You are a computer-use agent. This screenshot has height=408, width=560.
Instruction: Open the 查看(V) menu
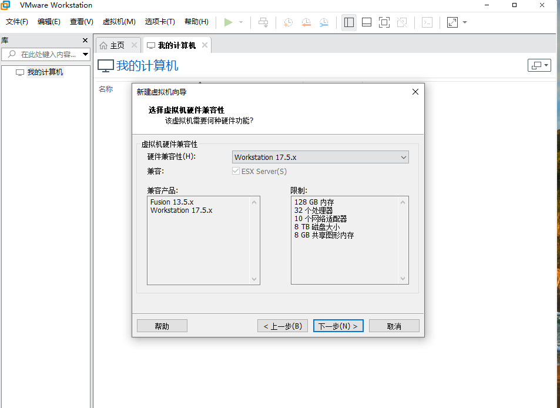tap(82, 22)
